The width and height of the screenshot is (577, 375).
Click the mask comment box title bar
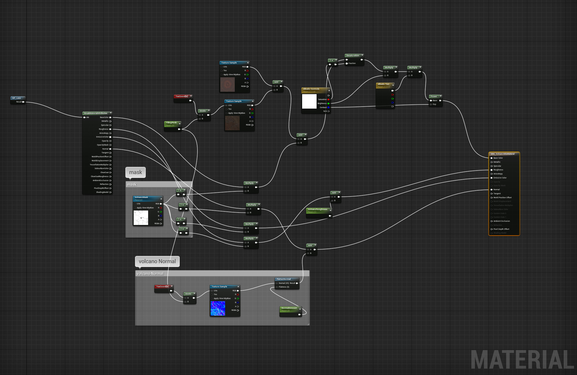pos(159,185)
